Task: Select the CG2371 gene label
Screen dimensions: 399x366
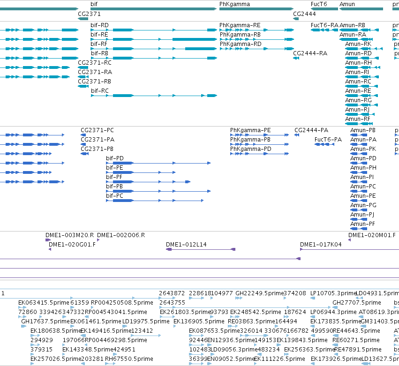Action: [x=89, y=14]
